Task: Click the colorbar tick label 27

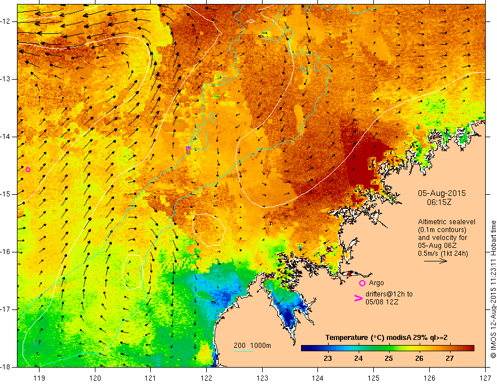Action: tap(450, 359)
